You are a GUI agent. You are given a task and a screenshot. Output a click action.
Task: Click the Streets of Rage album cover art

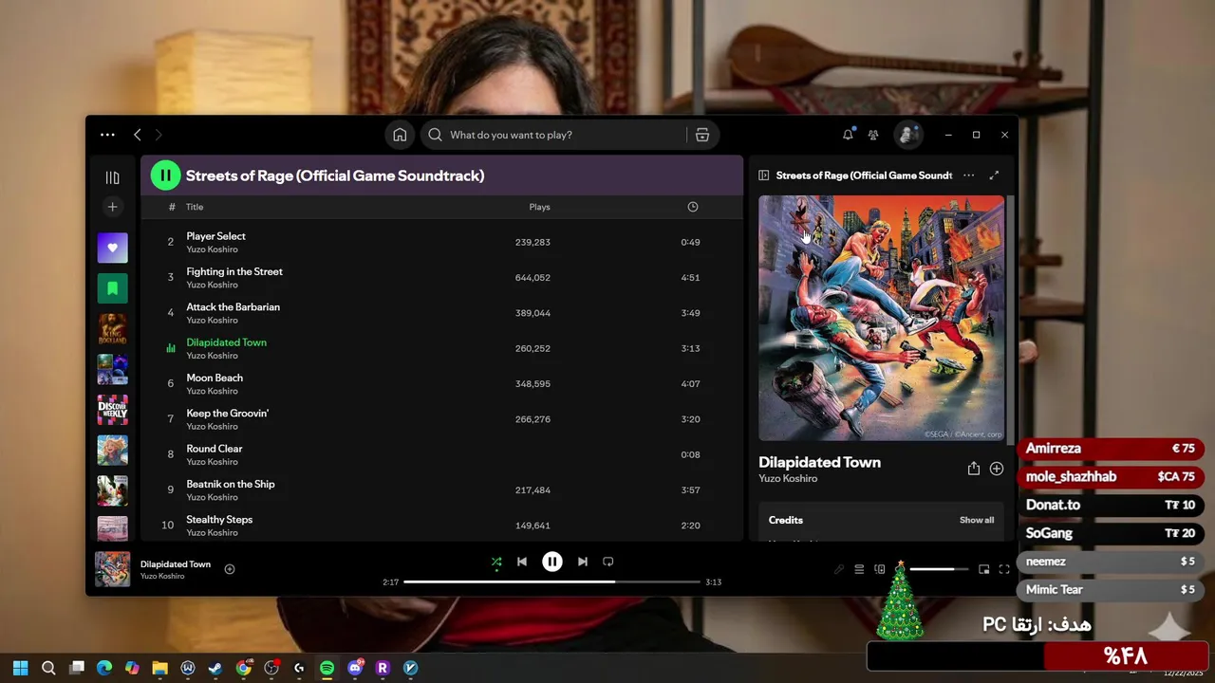[881, 318]
